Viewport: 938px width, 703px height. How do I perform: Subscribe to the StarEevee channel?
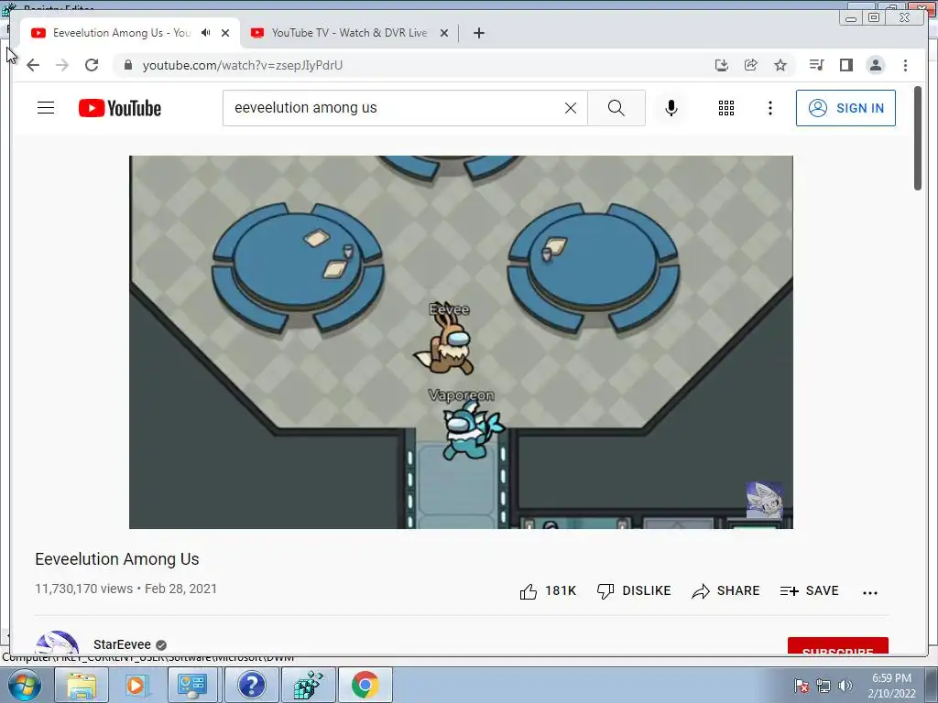point(837,645)
